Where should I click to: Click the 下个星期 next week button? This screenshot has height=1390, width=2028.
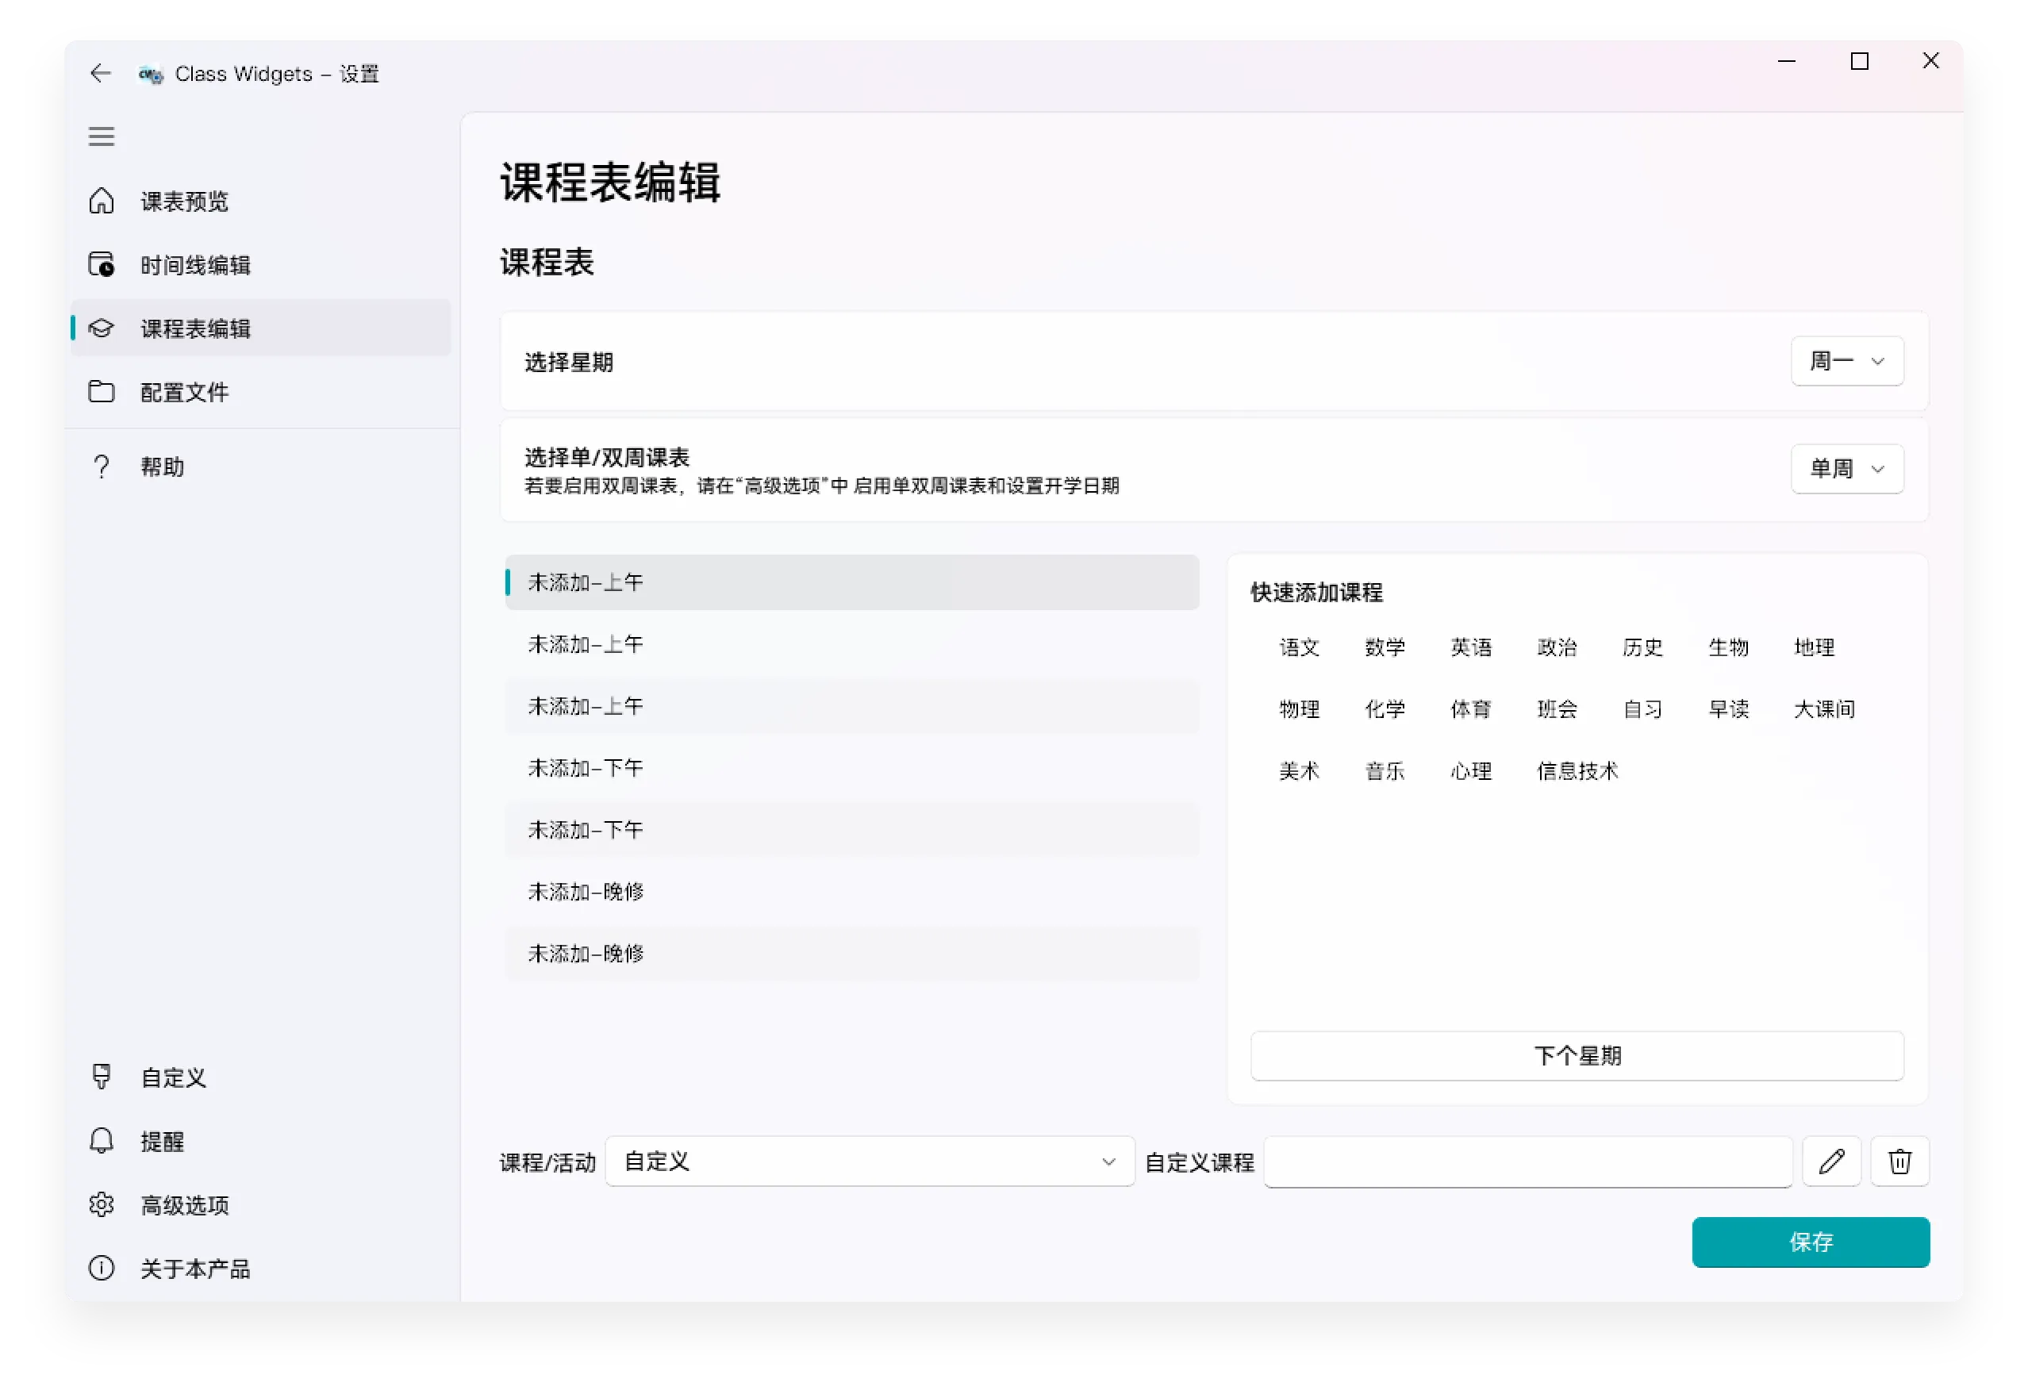[1577, 1056]
